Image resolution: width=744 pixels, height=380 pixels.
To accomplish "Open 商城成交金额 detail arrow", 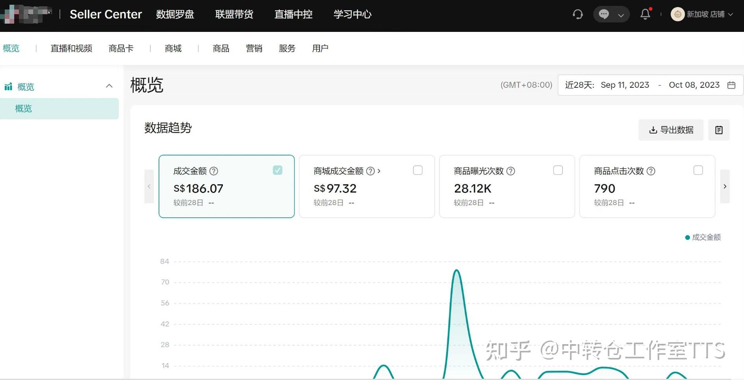I will coord(379,171).
